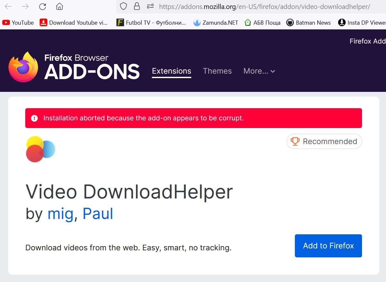The height and width of the screenshot is (282, 386).
Task: Expand the More... dropdown menu
Action: [259, 71]
